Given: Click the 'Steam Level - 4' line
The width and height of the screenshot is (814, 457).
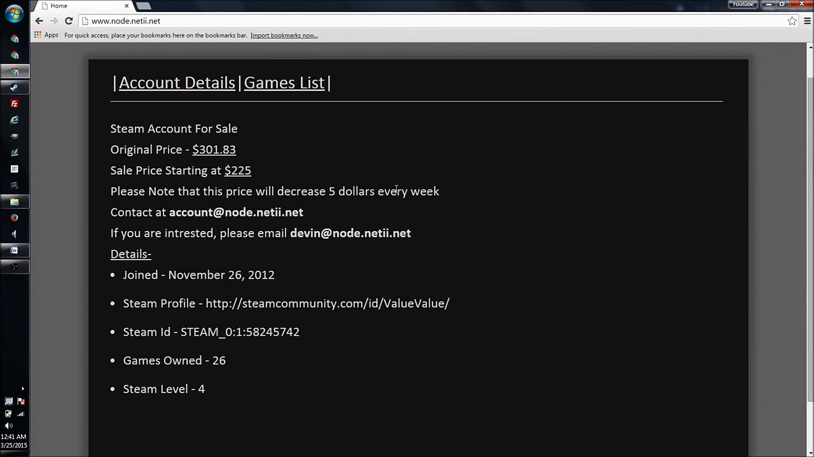Looking at the screenshot, I should (163, 389).
